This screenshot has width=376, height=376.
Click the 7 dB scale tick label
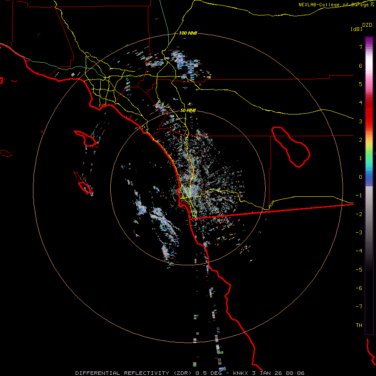click(x=361, y=47)
